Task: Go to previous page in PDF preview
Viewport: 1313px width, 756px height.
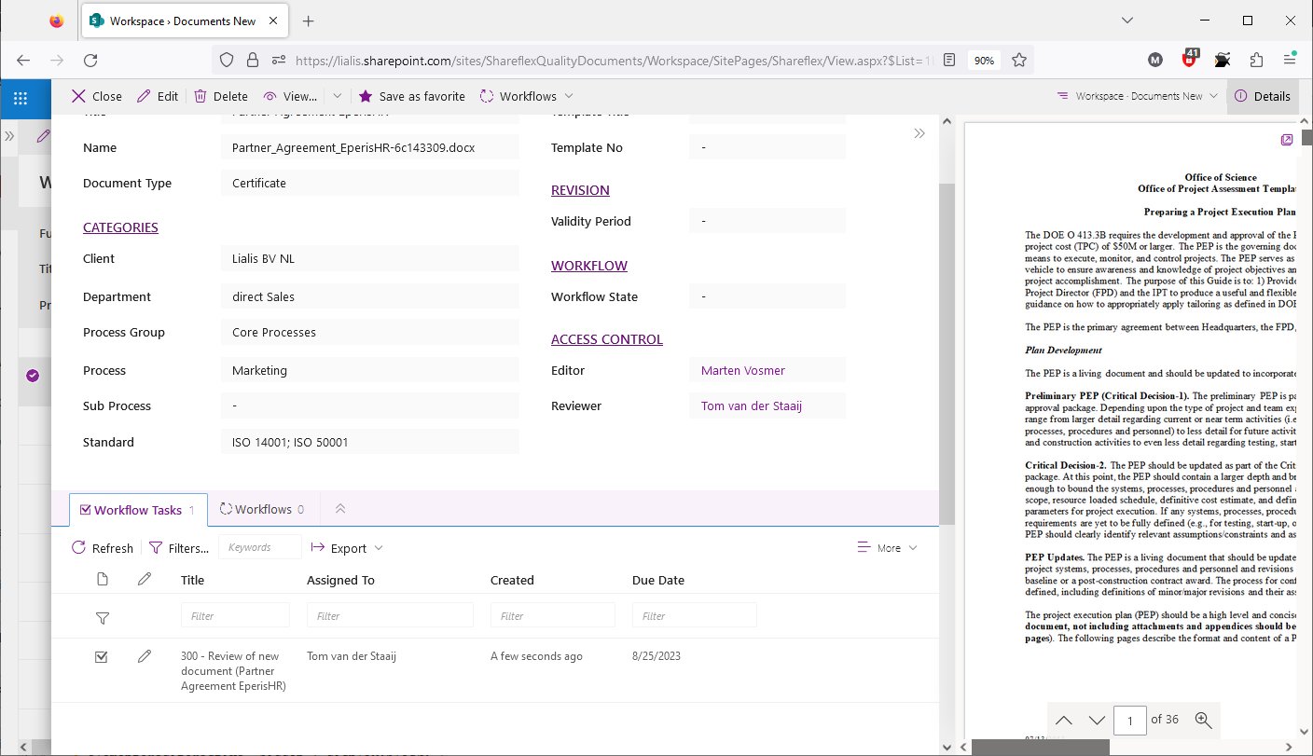Action: [x=1064, y=720]
